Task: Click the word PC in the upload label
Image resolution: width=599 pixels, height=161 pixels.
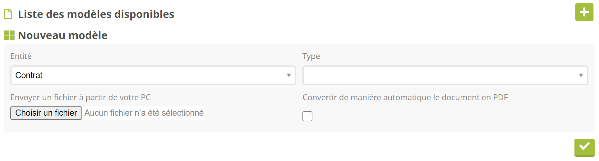Action: (145, 97)
